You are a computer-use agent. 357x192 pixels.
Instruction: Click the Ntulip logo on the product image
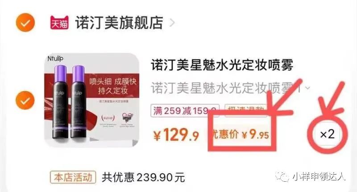[x=55, y=58]
